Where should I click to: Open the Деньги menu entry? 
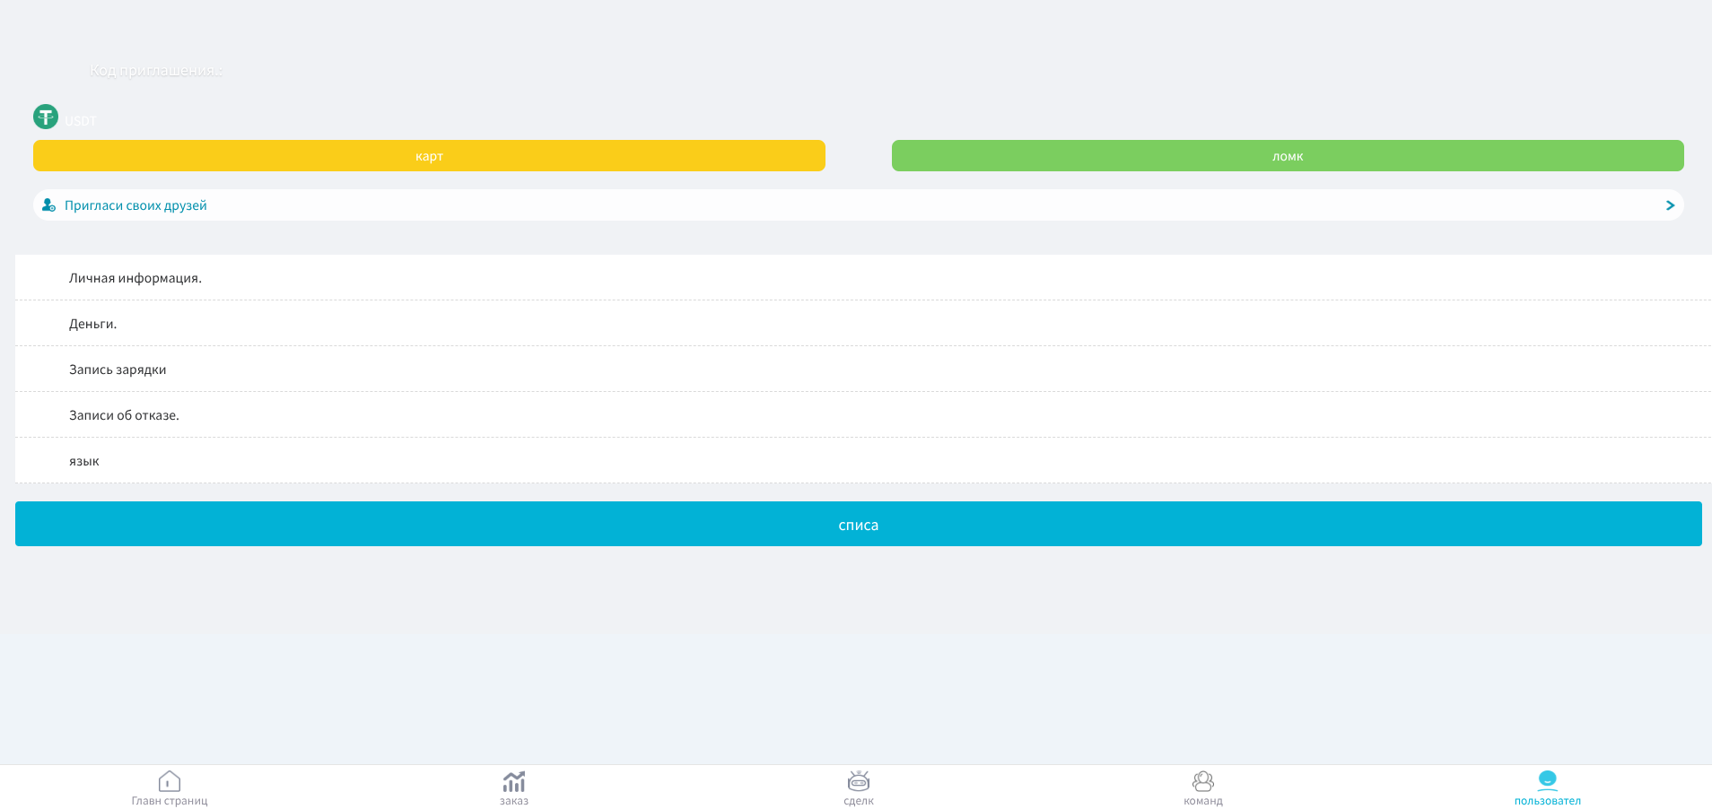pyautogui.click(x=863, y=324)
